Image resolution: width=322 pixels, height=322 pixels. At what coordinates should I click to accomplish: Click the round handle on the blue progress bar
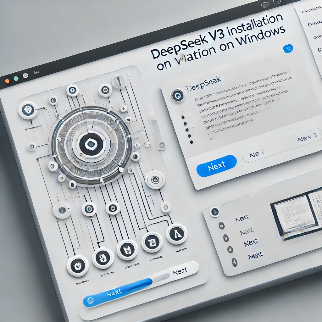[90, 301]
